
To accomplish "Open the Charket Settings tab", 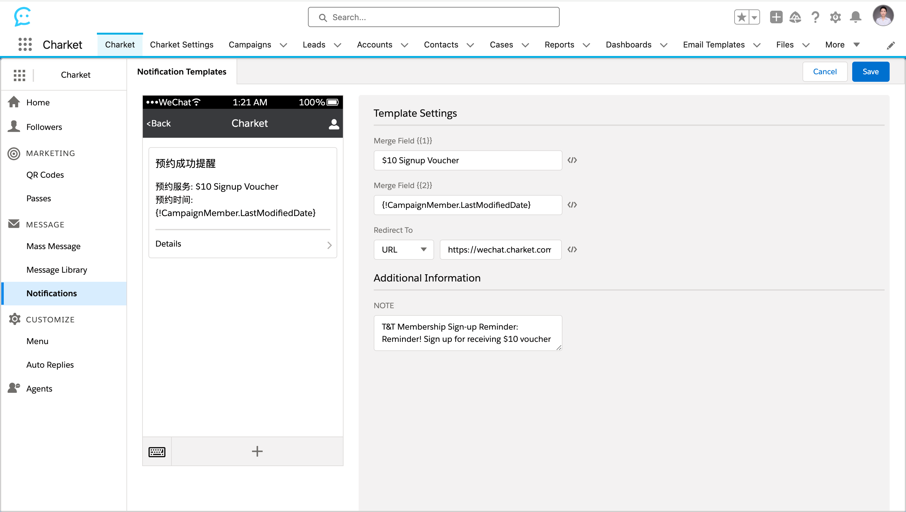I will pyautogui.click(x=182, y=45).
